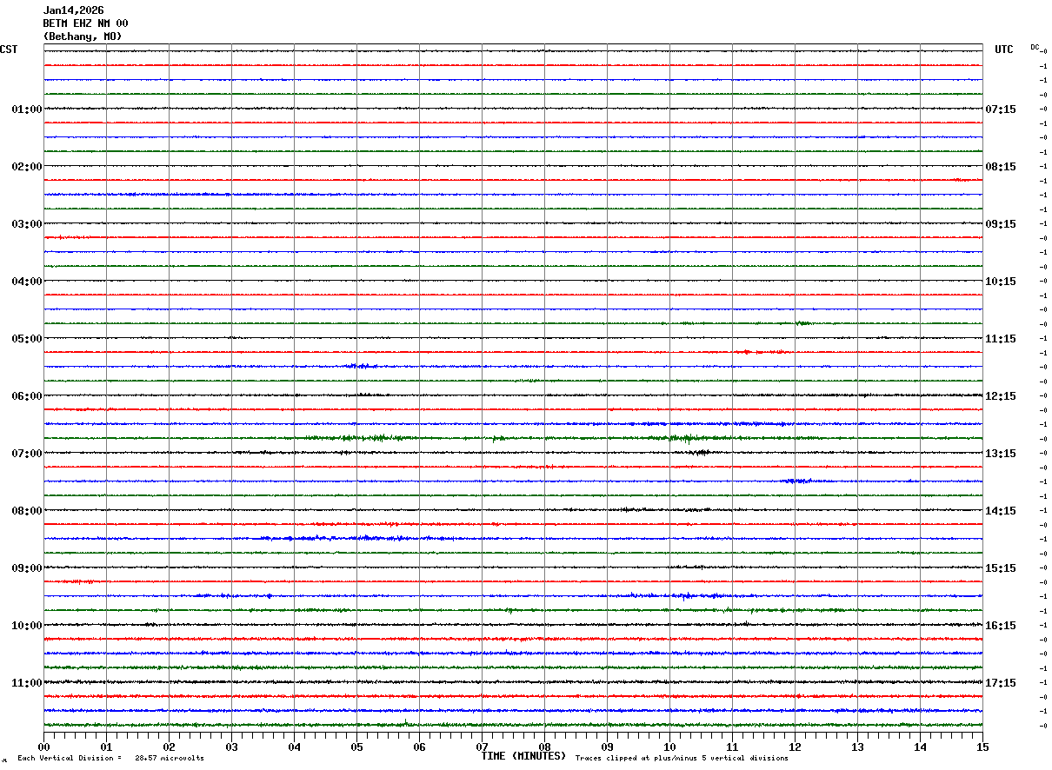Click the UTC timezone label

pyautogui.click(x=1004, y=50)
